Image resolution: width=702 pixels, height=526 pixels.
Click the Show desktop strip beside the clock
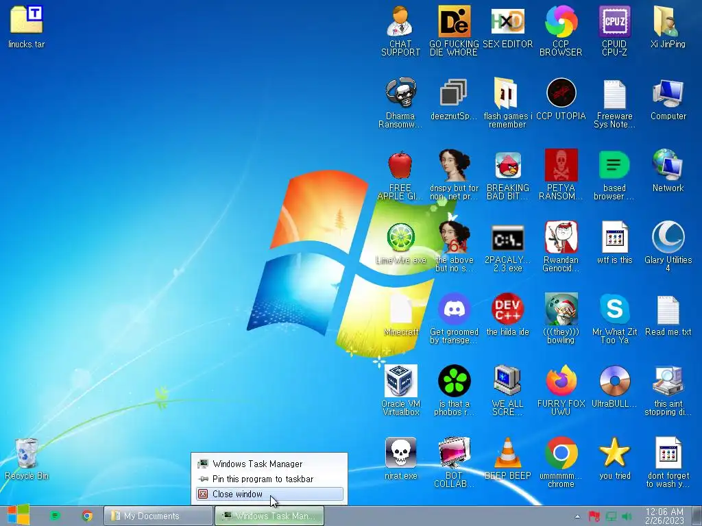pos(697,516)
